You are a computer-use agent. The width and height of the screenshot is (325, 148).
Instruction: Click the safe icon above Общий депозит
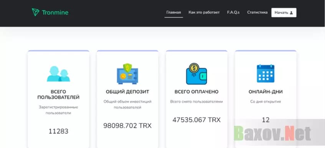127,74
